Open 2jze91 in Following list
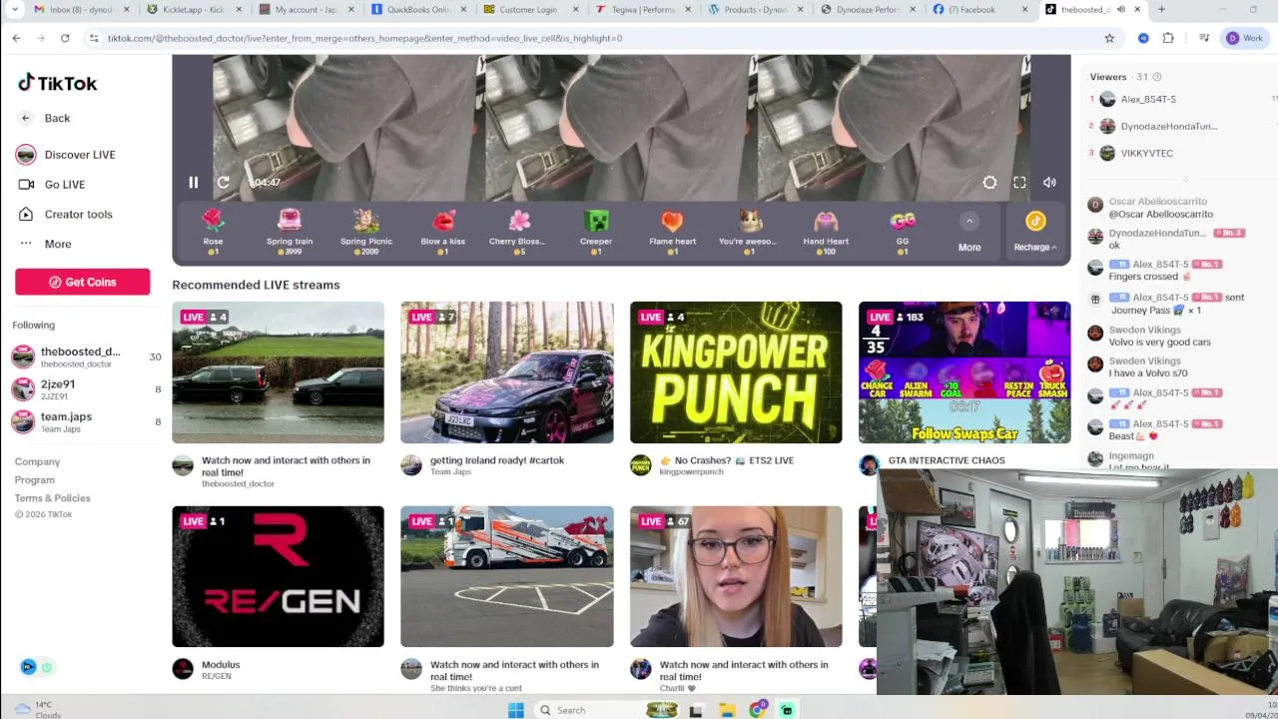1278x719 pixels. (86, 389)
